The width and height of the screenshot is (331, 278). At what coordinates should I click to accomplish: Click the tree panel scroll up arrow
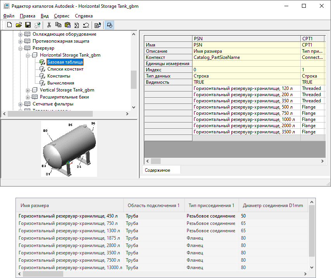pyautogui.click(x=133, y=34)
